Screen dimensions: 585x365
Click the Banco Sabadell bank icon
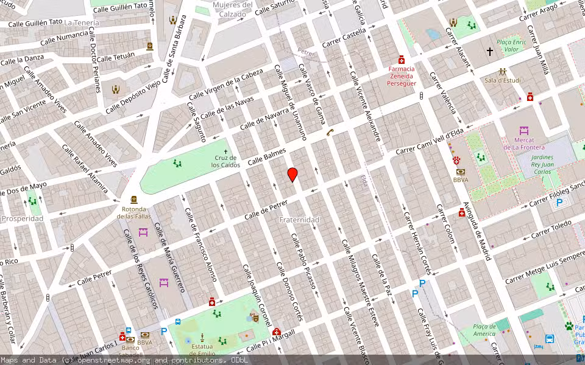(x=130, y=339)
